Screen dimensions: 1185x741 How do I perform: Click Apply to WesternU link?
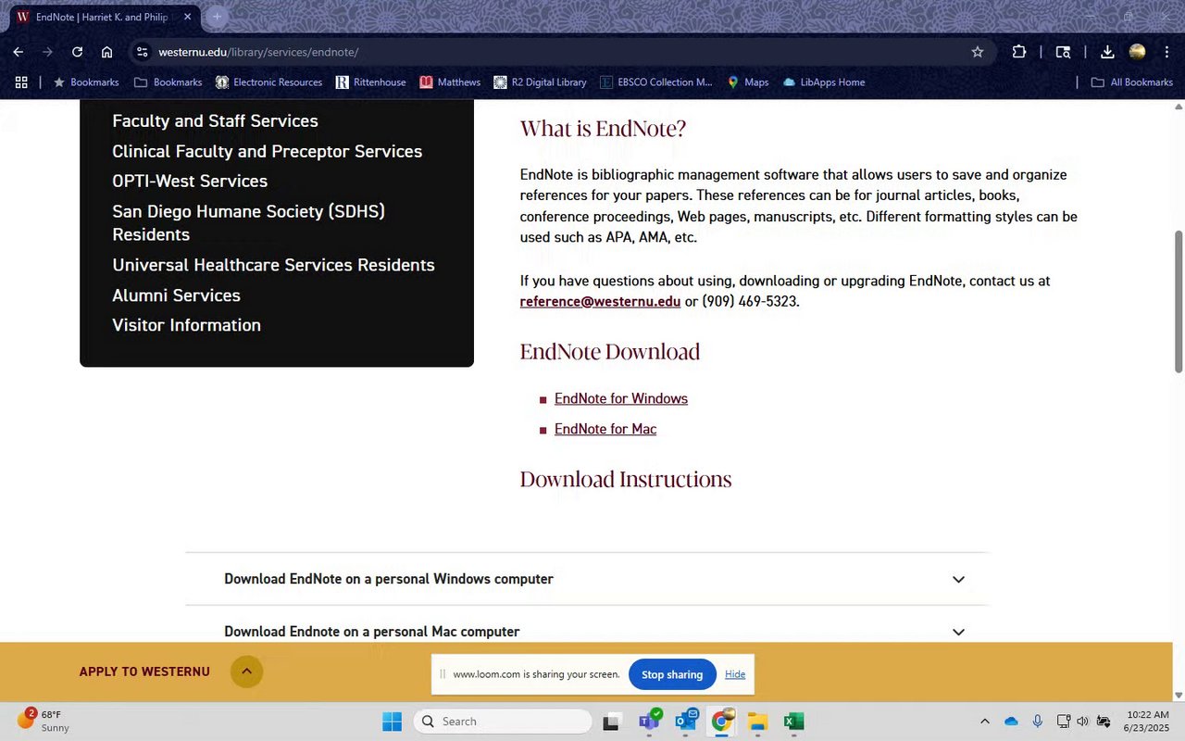144,672
